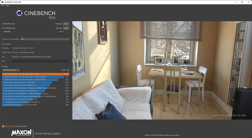252x138 pixels.
Task: Start the CPU (Single Core) test
Action: (66, 28)
